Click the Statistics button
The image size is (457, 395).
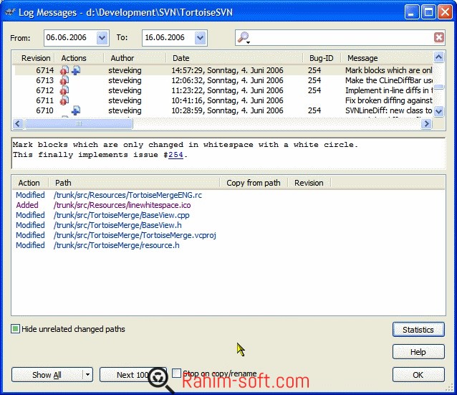pyautogui.click(x=418, y=330)
